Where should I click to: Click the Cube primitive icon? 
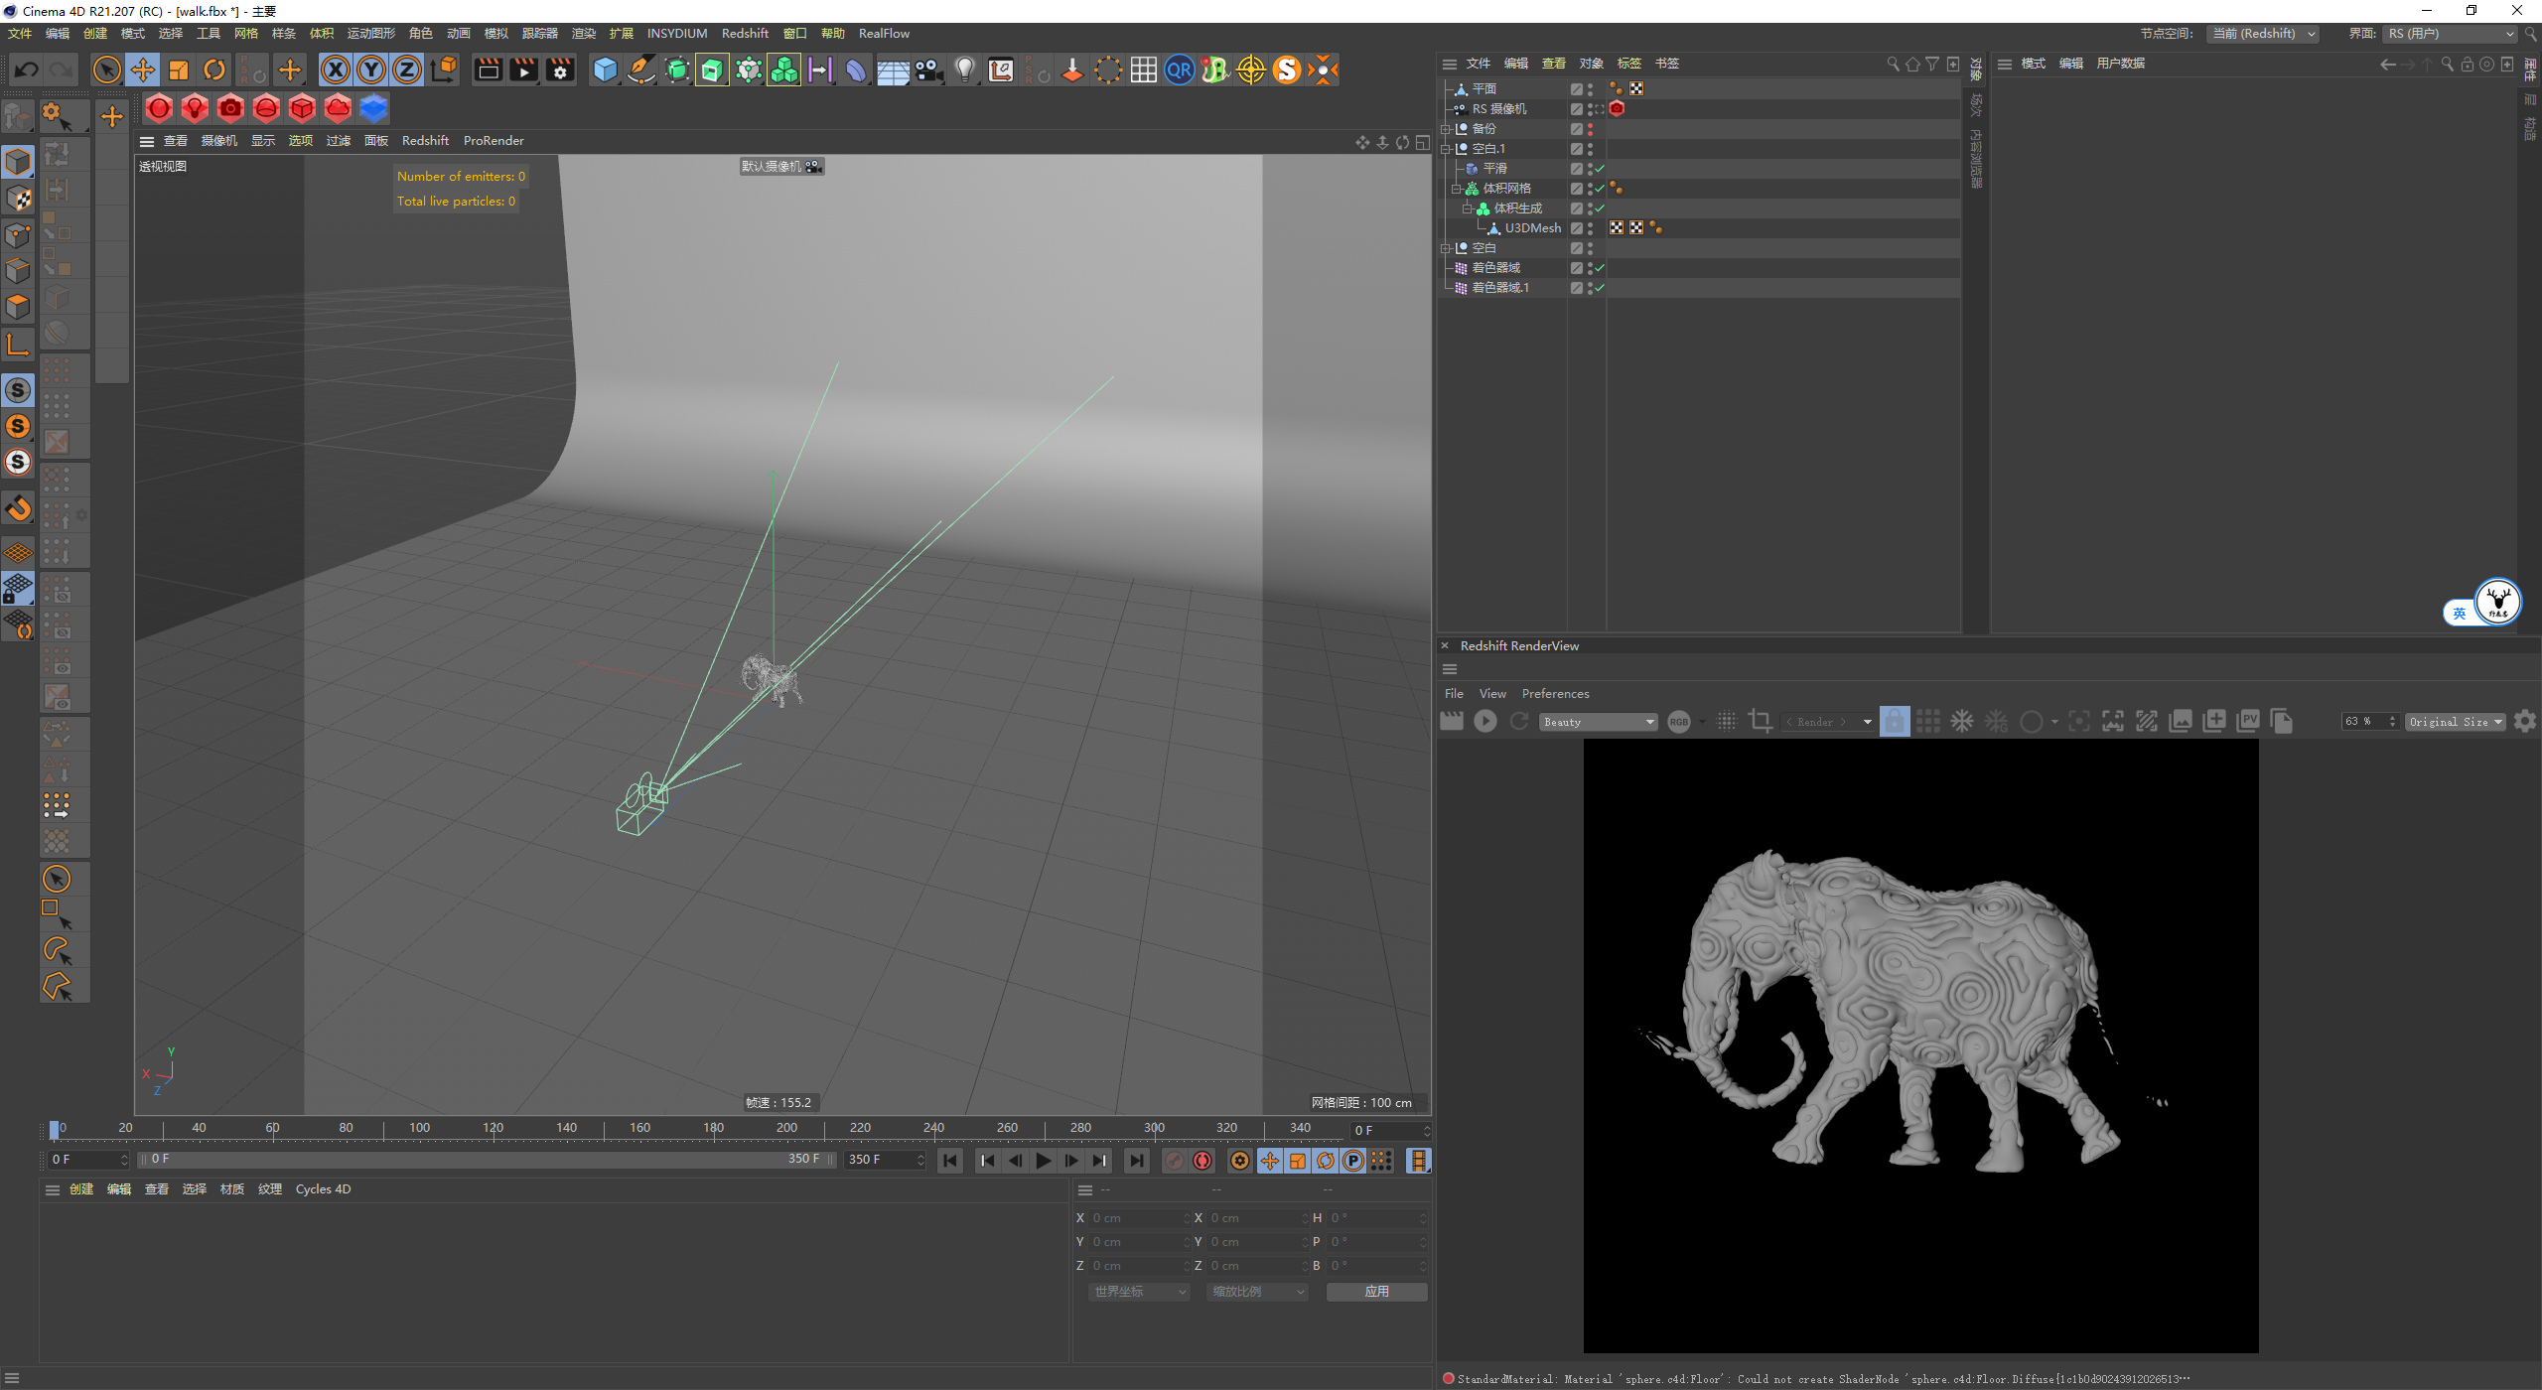tap(605, 69)
